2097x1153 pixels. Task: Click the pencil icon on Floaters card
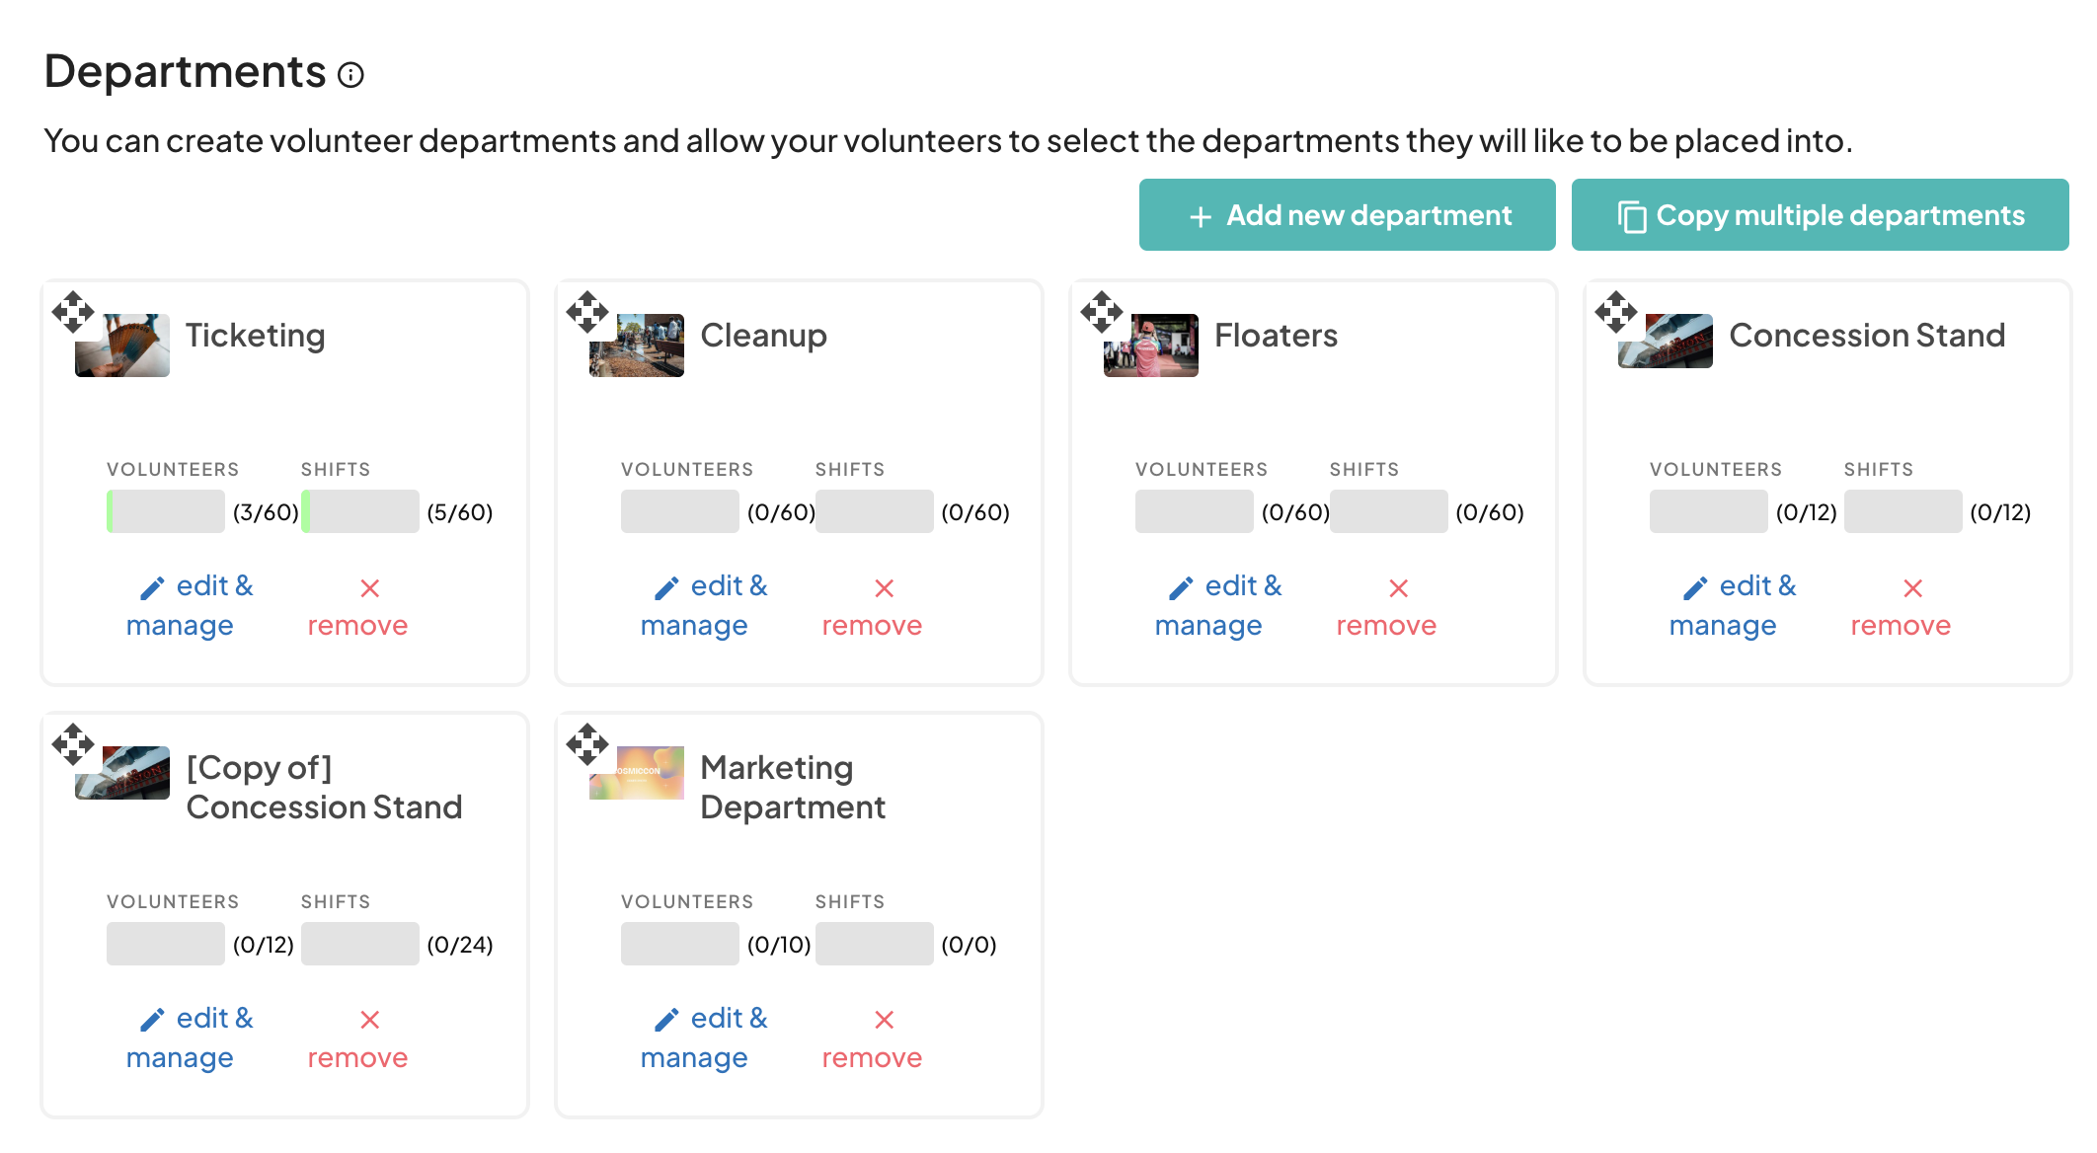[1181, 588]
